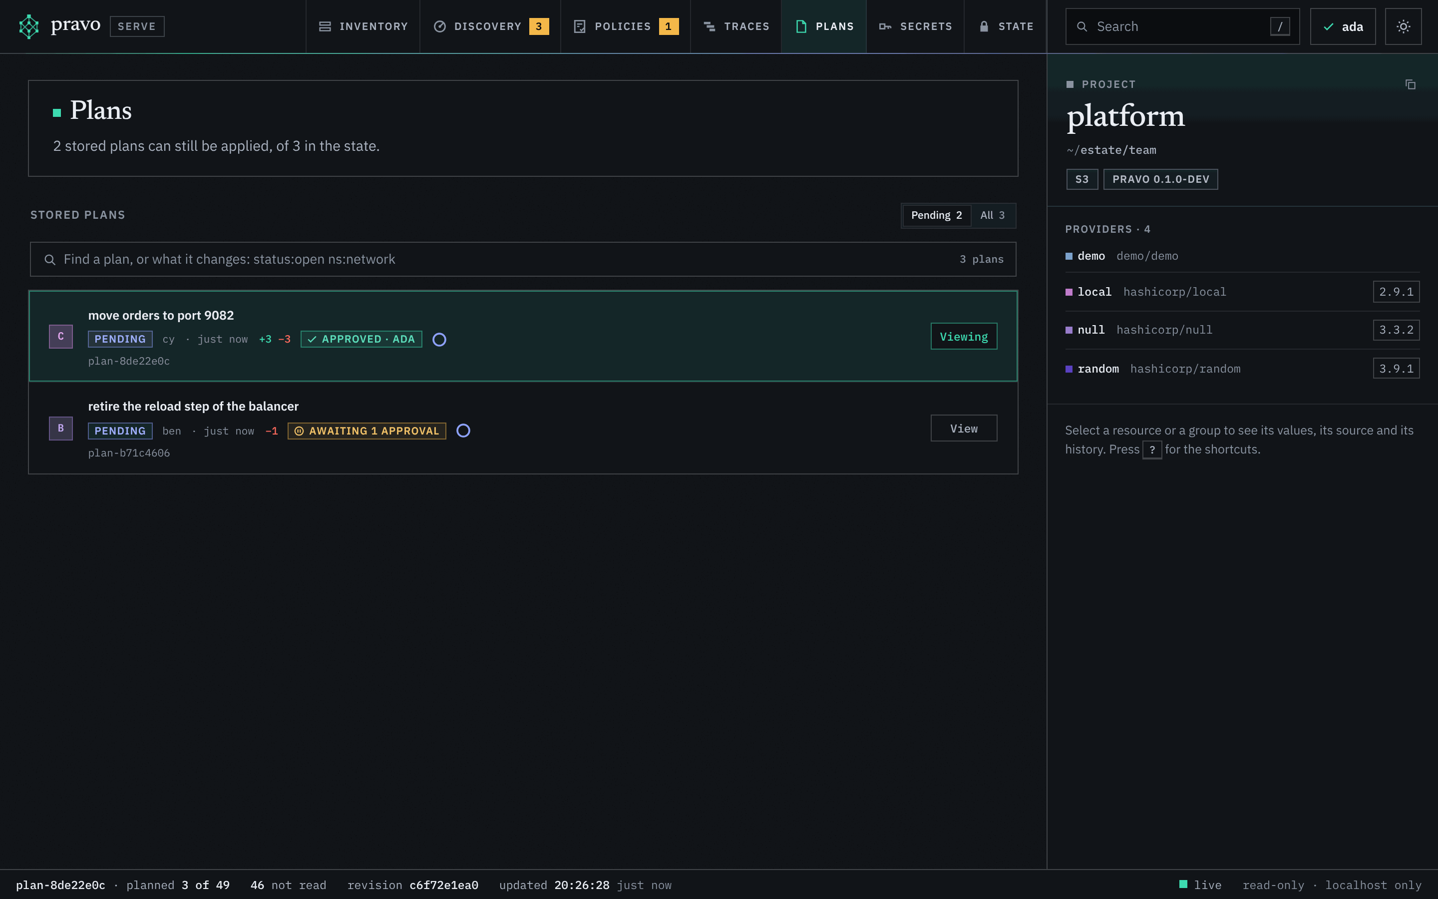Click the circle status icon on retire reload plan
Viewport: 1438px width, 899px height.
[x=463, y=431]
